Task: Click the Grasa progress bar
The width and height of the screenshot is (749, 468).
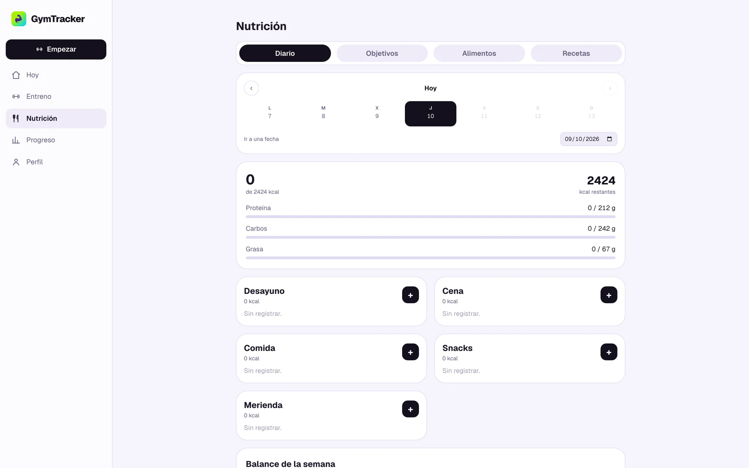Action: (x=431, y=258)
